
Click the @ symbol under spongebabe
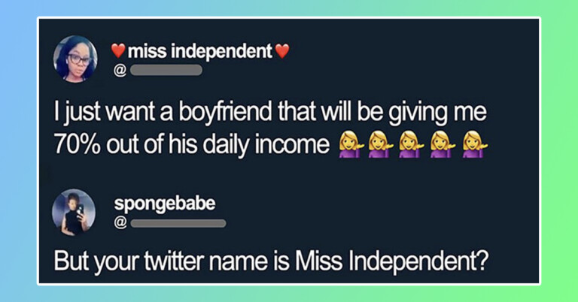[120, 223]
